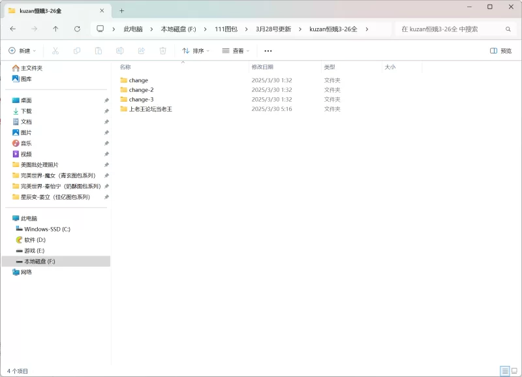Click 111图包 in the breadcrumb path

coord(226,29)
